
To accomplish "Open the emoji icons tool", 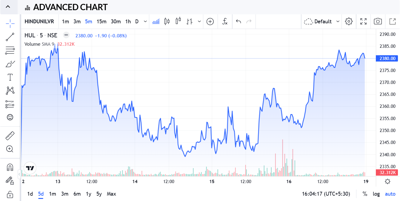I will 10,117.
